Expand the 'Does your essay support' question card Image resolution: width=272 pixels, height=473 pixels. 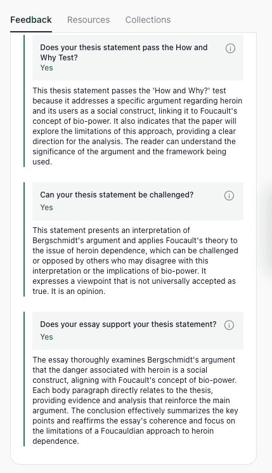coord(138,331)
